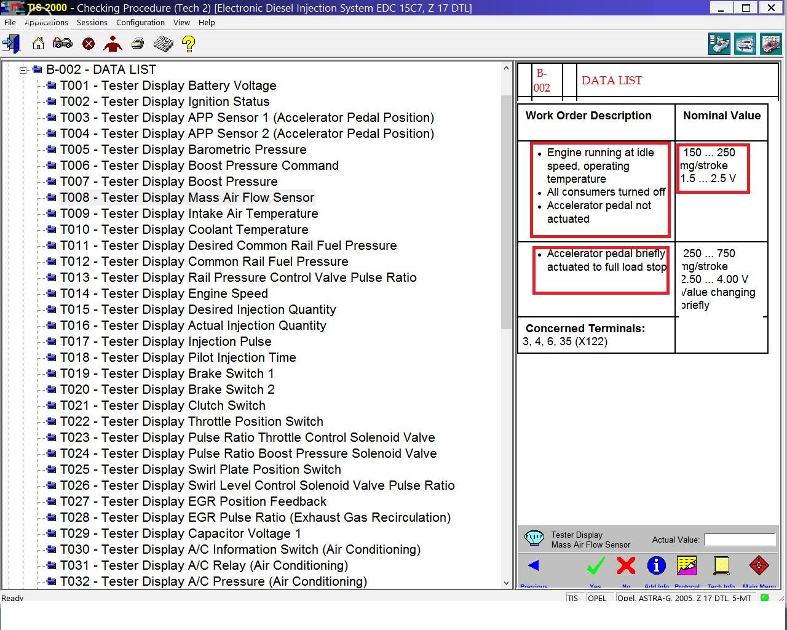Select T019 Tester Display Brake Switch 1
The height and width of the screenshot is (630, 787).
coord(167,373)
